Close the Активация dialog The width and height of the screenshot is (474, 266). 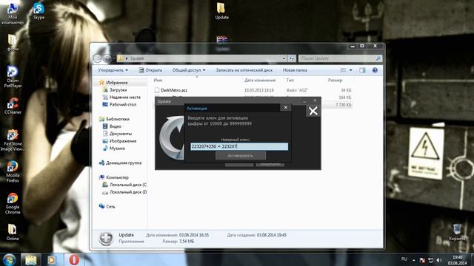(x=286, y=108)
